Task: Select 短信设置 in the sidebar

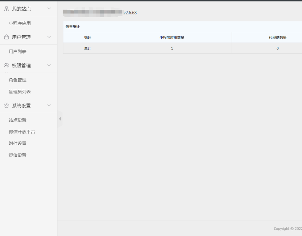Action: coord(18,155)
